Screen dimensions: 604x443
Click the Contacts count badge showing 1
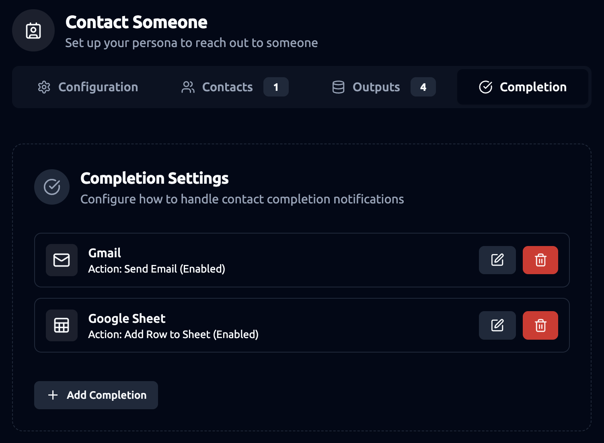tap(276, 87)
